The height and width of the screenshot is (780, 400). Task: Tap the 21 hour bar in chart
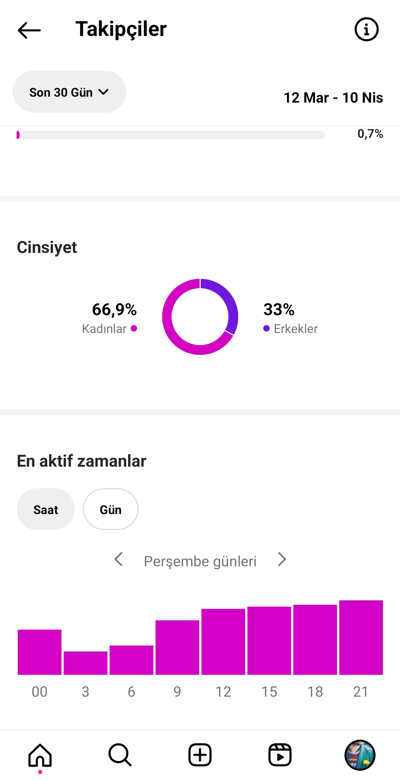click(361, 637)
